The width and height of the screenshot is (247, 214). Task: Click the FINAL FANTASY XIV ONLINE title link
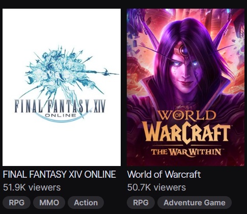point(60,174)
